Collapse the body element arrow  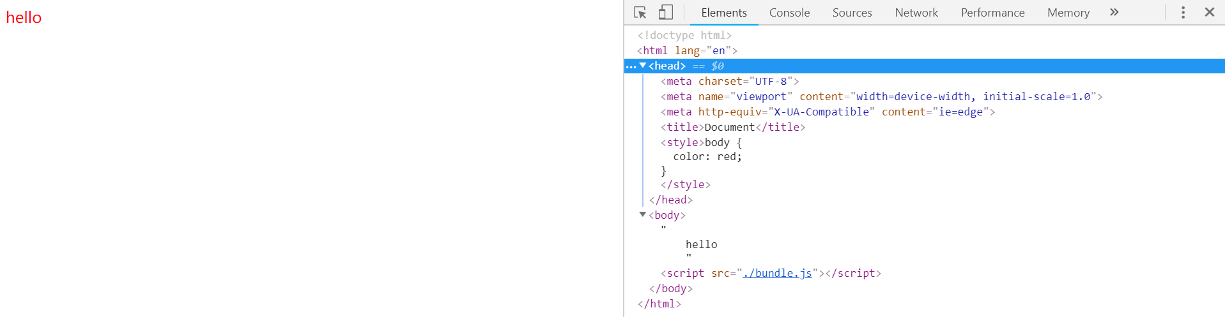[x=643, y=215]
